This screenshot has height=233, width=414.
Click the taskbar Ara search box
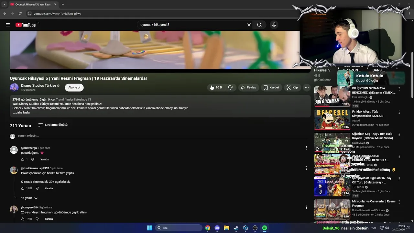[x=179, y=228]
